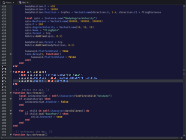Click the horizontal scrollbar at bottom
The image size is (186, 140).
click(x=90, y=138)
